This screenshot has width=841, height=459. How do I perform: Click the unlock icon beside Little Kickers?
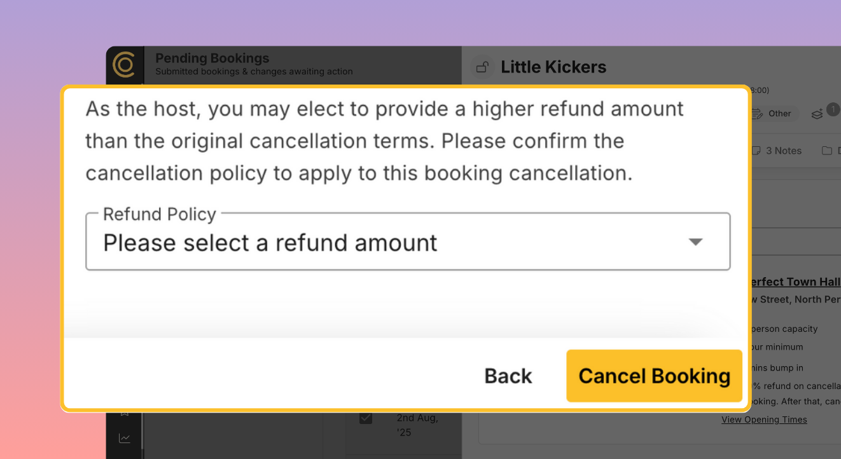[483, 67]
